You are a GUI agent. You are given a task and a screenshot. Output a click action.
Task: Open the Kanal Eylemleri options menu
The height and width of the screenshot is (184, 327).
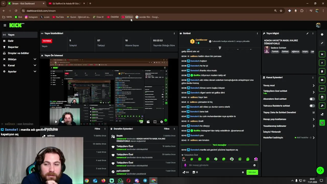coord(313,77)
